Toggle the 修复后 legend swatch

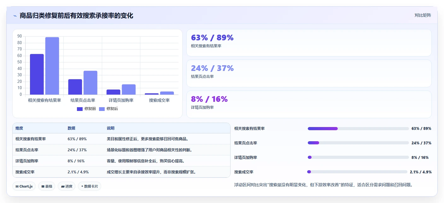(x=102, y=109)
